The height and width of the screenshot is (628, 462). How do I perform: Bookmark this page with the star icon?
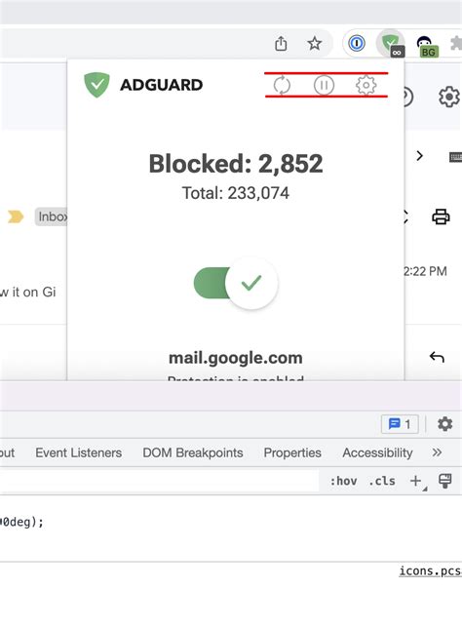pos(314,43)
